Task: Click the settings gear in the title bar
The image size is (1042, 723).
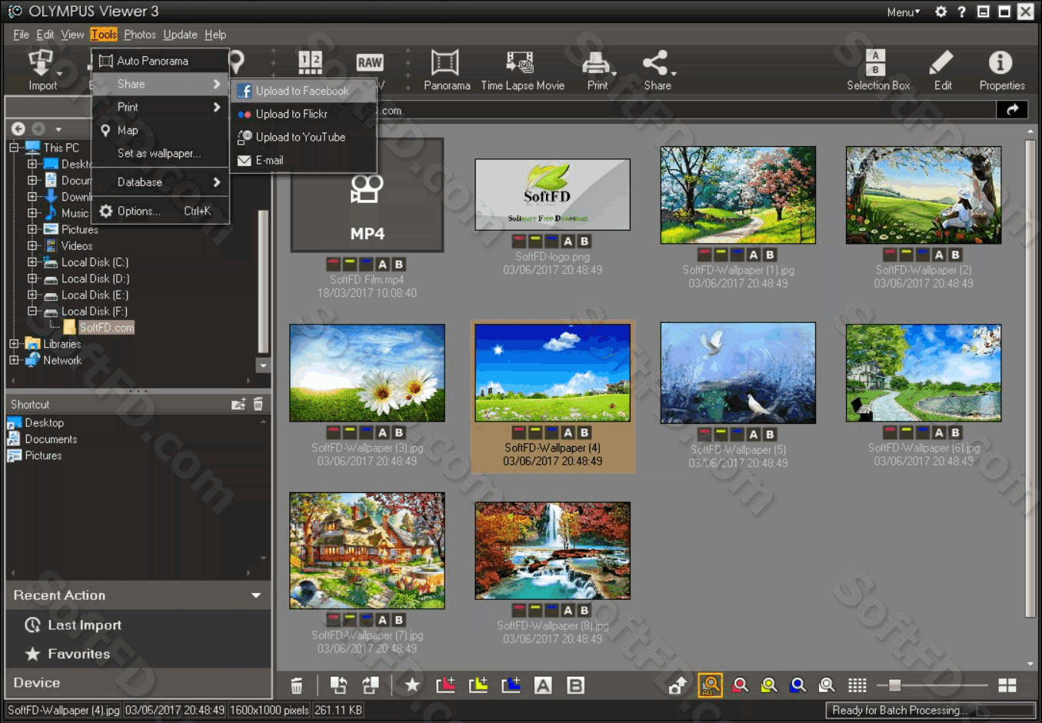Action: (x=940, y=12)
